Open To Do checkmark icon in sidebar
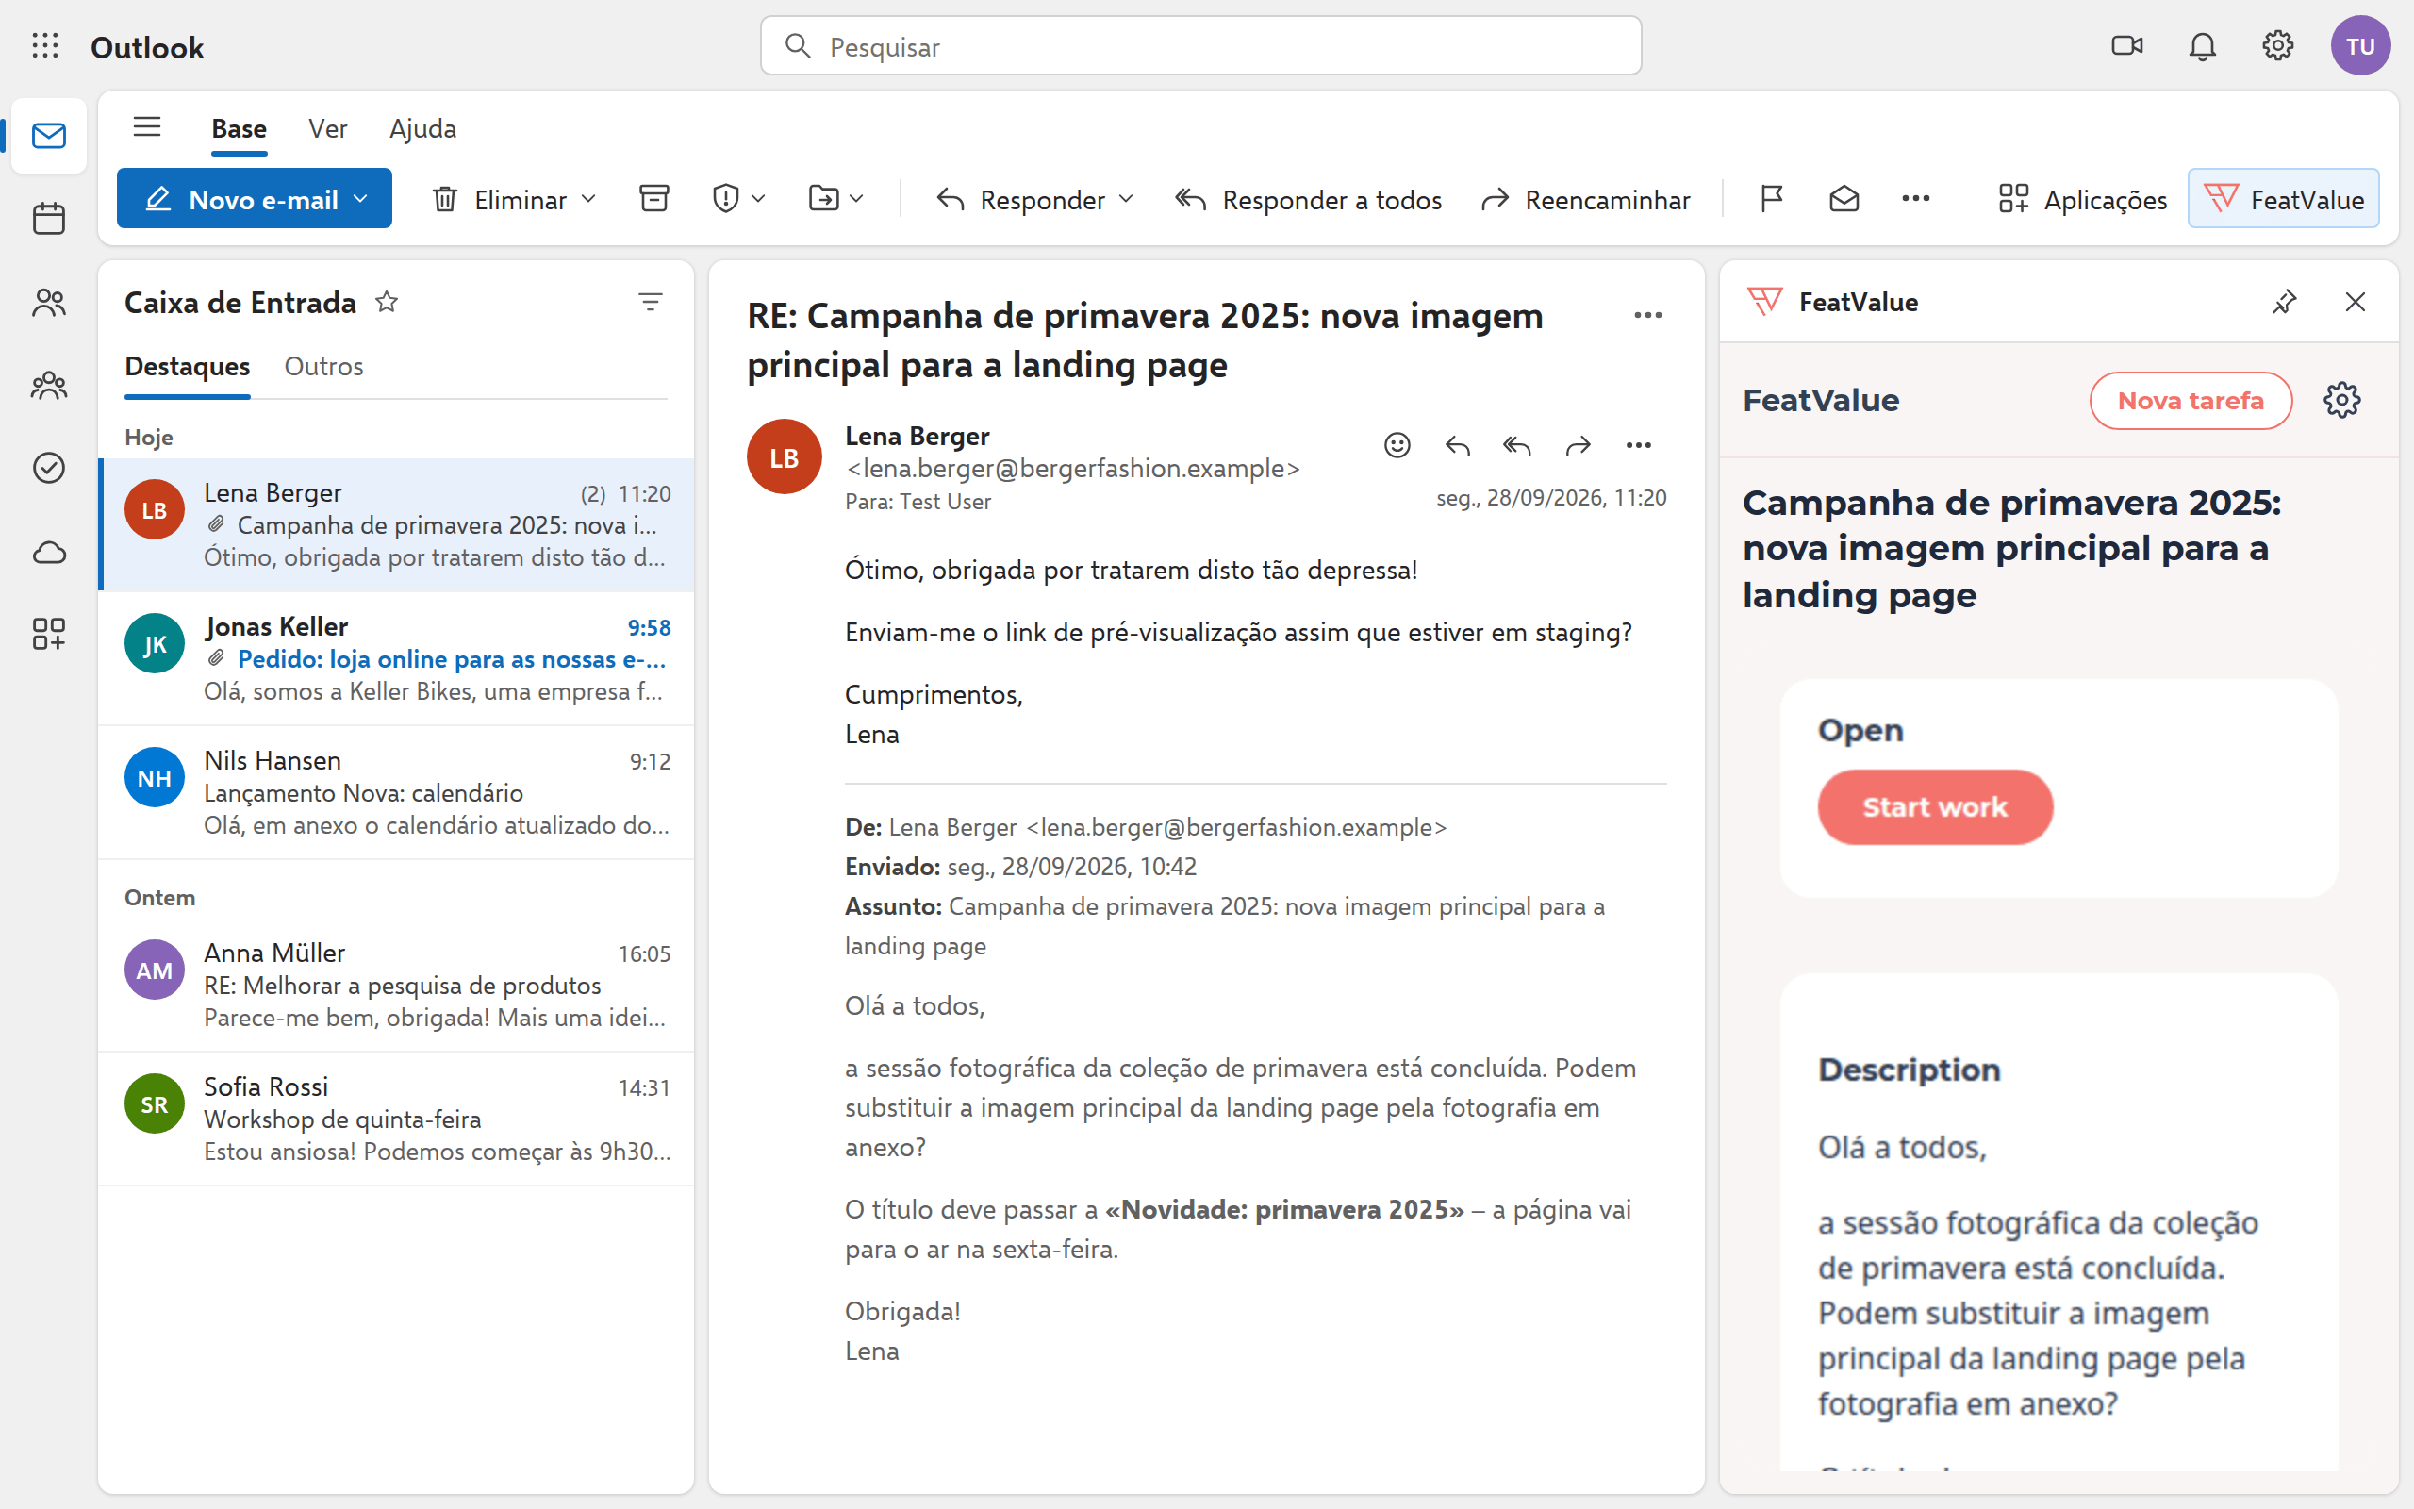Image resolution: width=2414 pixels, height=1509 pixels. [48, 468]
